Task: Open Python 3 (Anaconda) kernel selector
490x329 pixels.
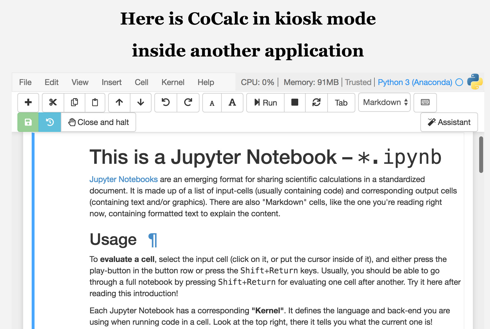Action: 415,82
